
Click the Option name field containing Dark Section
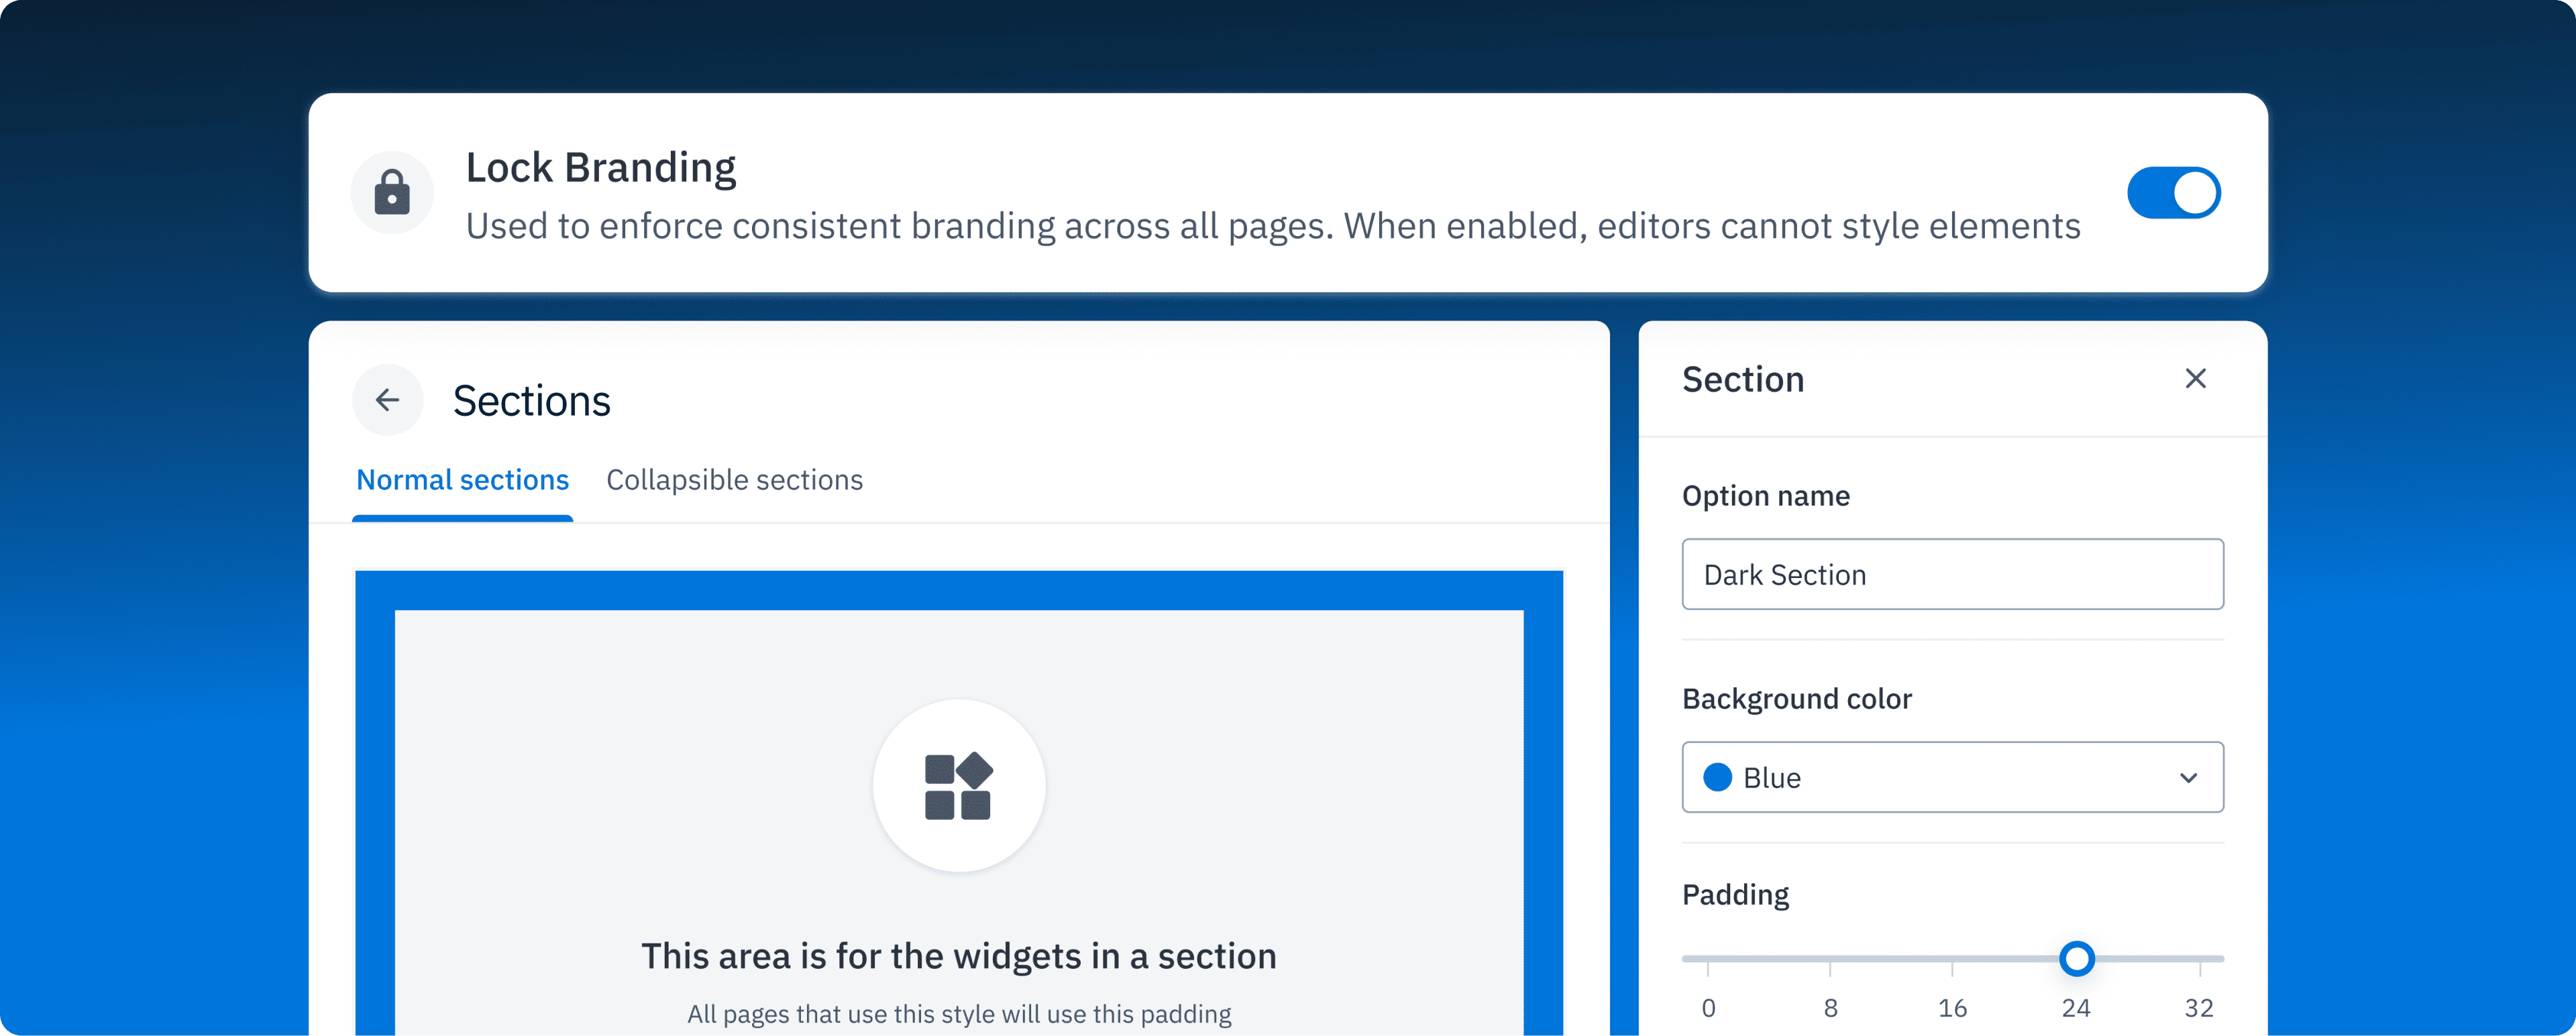[1952, 574]
